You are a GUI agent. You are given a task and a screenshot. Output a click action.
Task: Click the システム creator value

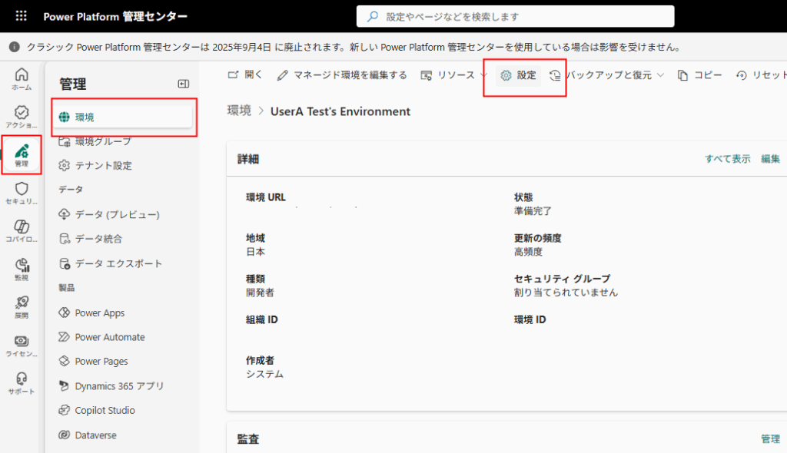pyautogui.click(x=264, y=374)
